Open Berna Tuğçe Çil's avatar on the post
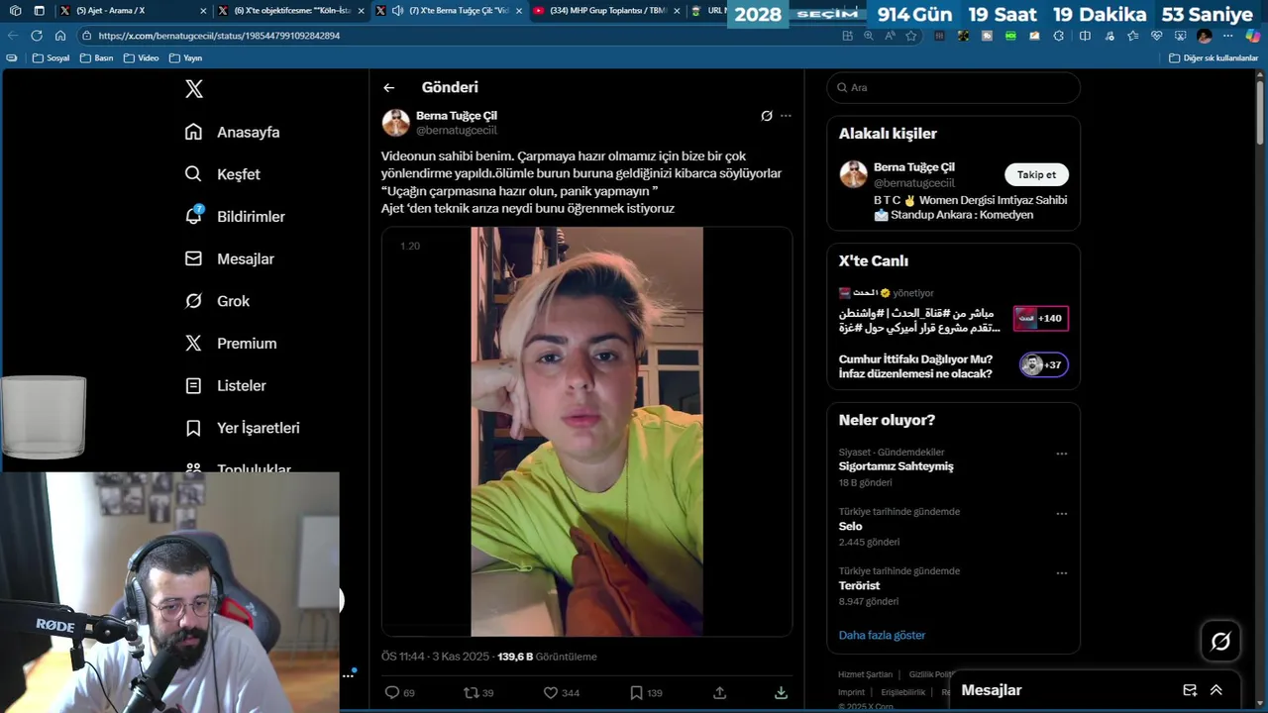The height and width of the screenshot is (713, 1268). point(396,123)
